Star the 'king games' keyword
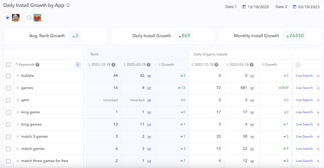This screenshot has width=324, height=168. coord(18,124)
